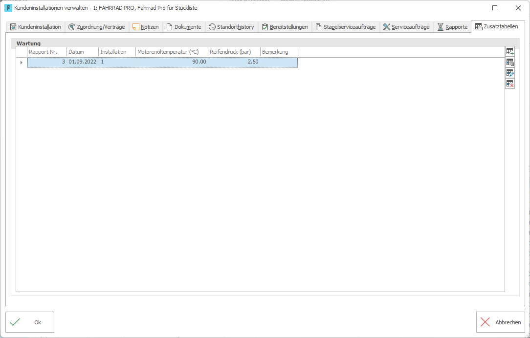Click the Datum column header
Screen dimensions: 530x338
(83, 52)
